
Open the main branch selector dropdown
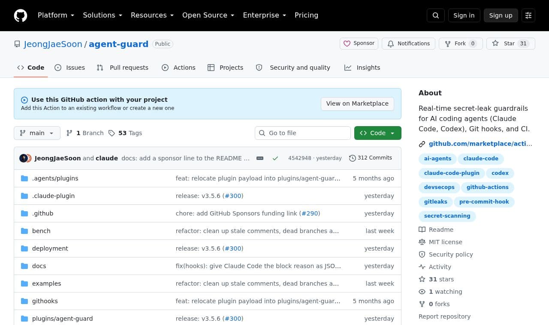coord(37,133)
